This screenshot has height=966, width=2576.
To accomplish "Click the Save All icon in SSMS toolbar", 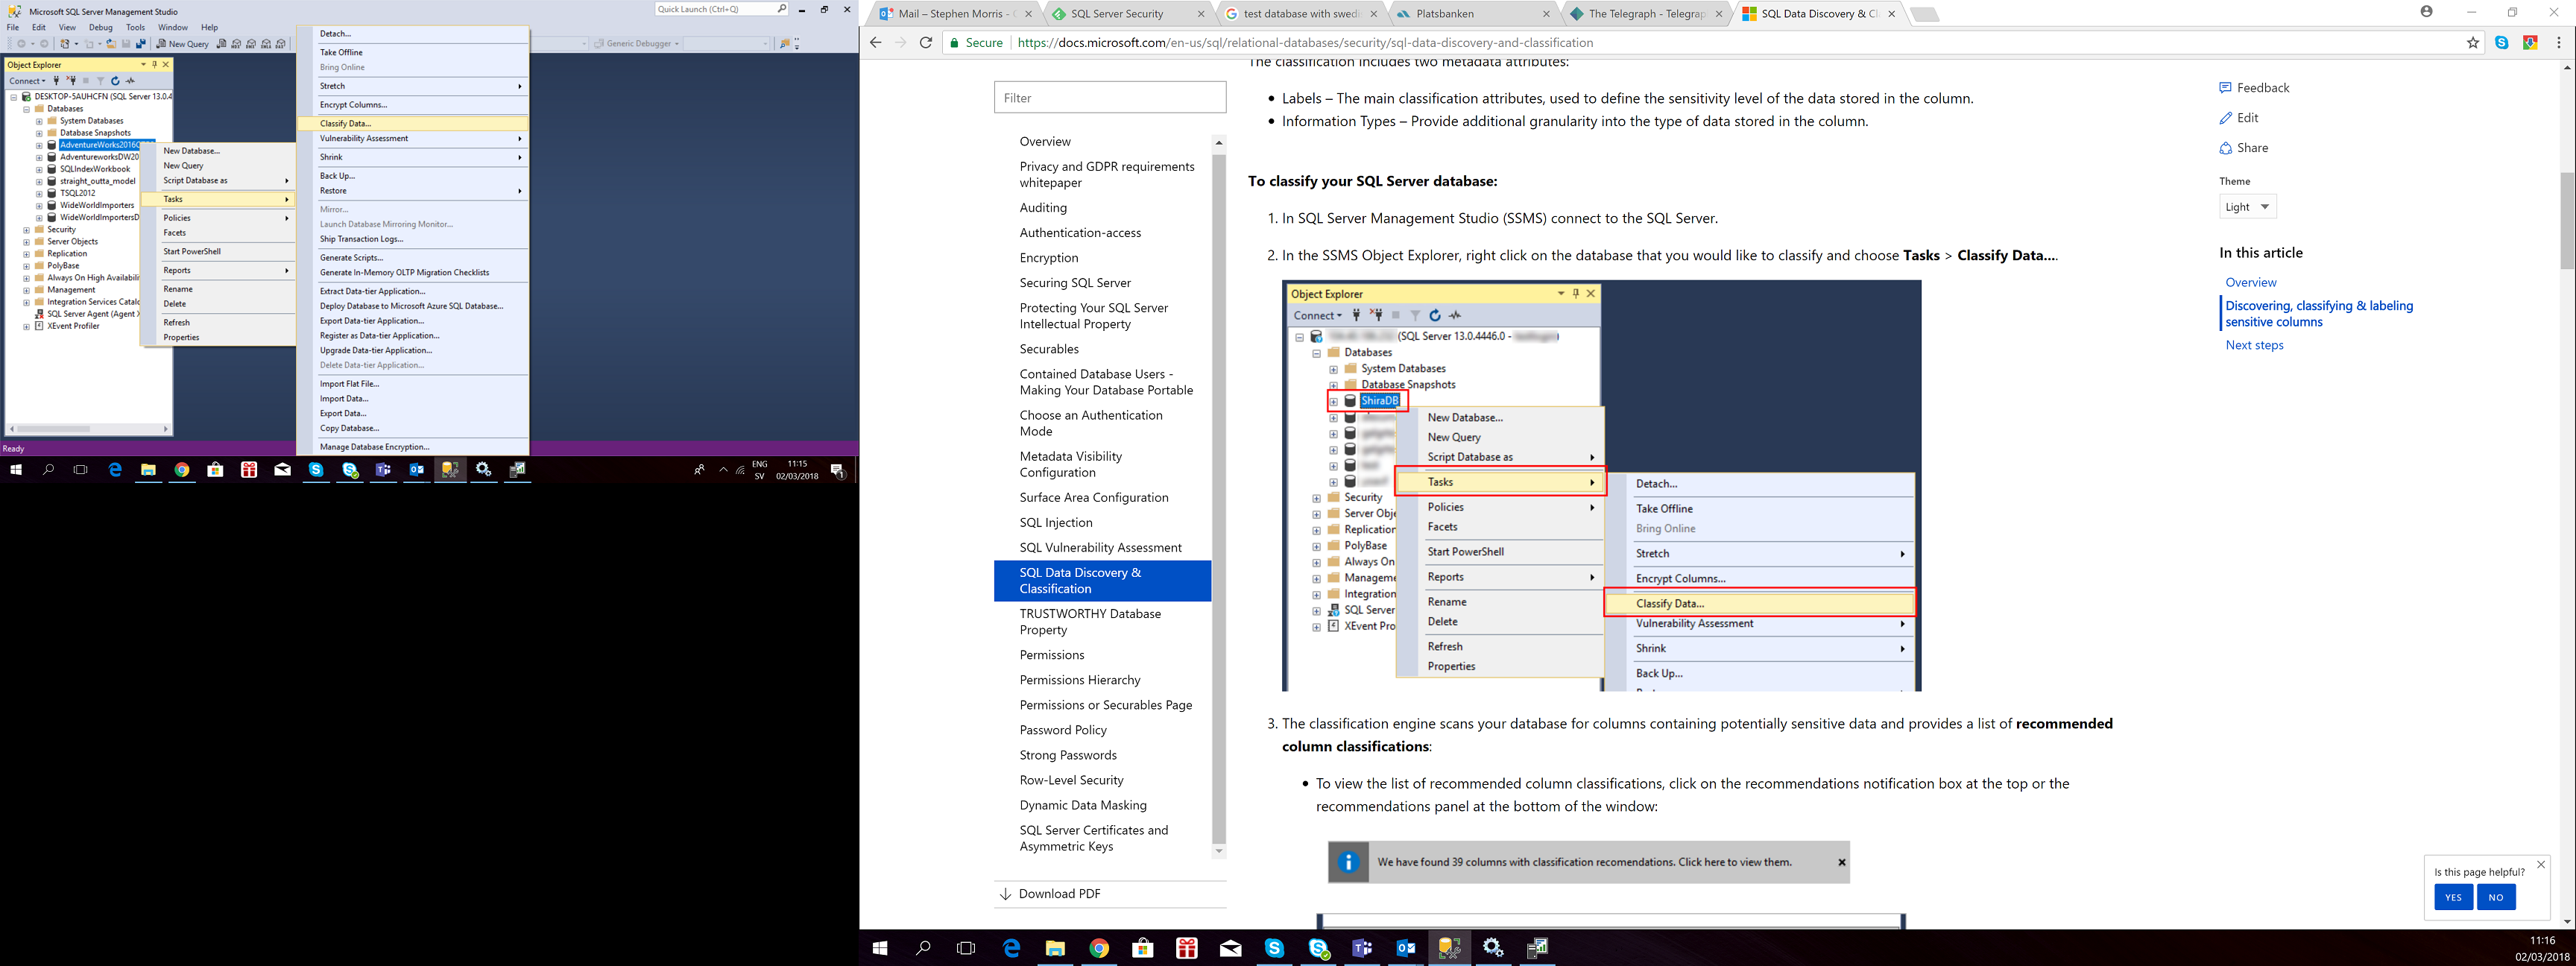I will coord(141,44).
